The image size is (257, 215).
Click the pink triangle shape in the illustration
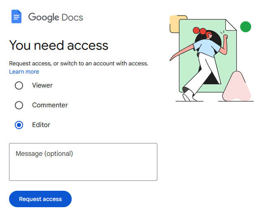[238, 88]
